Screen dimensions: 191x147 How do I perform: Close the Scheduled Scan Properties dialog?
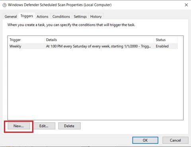tap(186, 5)
